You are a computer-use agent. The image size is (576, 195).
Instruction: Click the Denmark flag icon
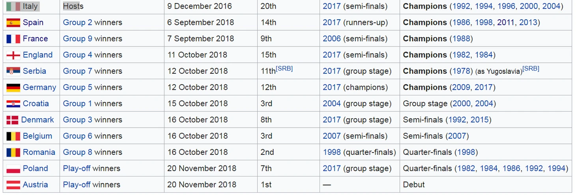(x=12, y=120)
